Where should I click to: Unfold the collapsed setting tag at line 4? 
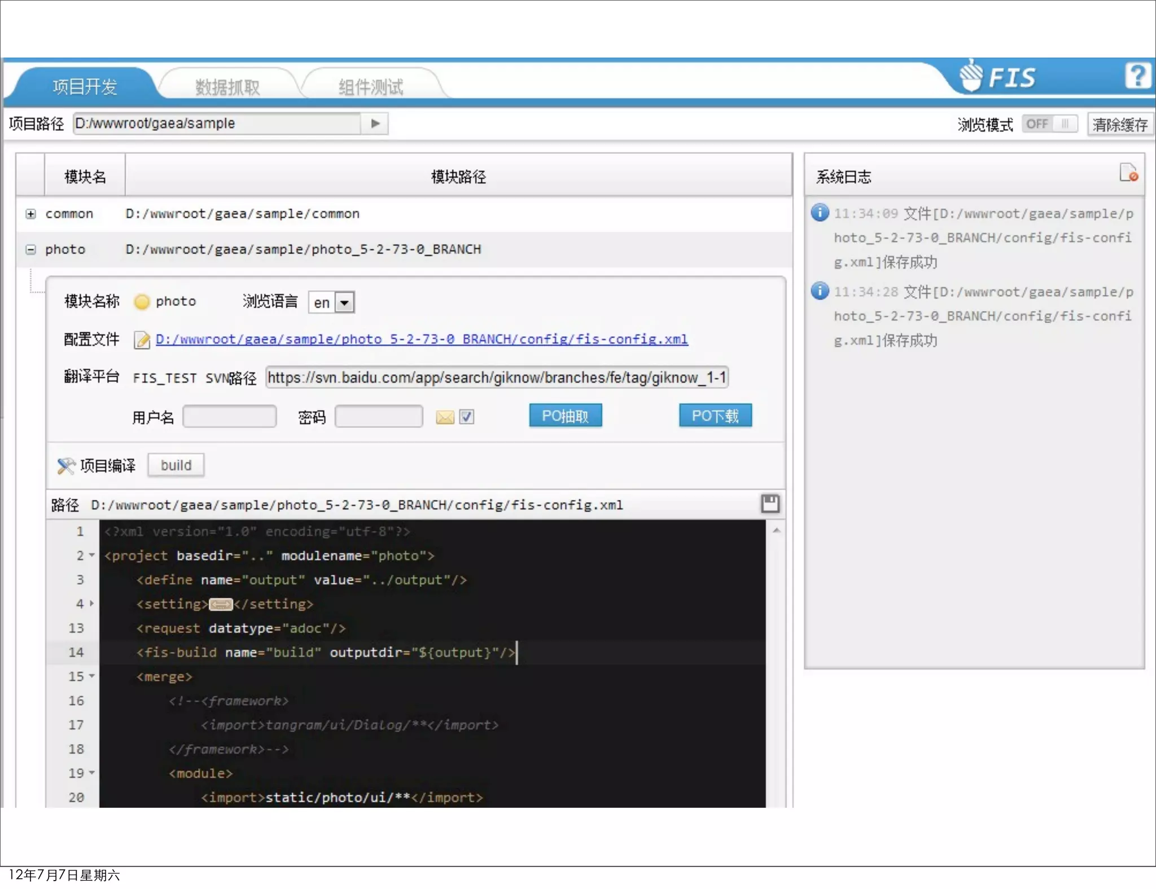point(221,605)
